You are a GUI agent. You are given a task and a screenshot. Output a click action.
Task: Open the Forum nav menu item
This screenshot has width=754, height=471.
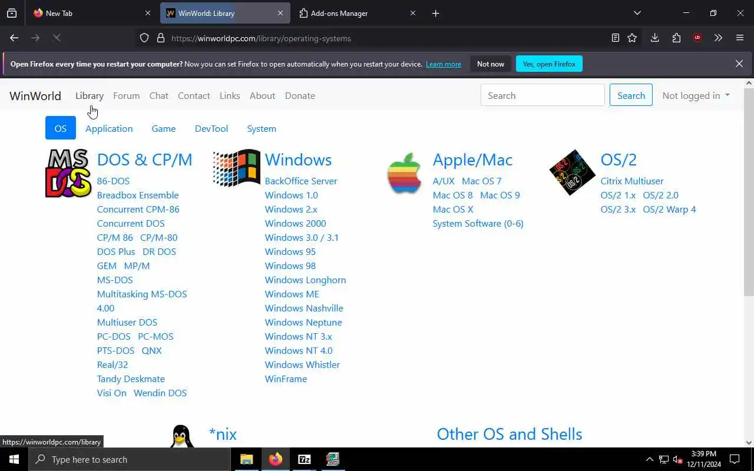point(126,95)
